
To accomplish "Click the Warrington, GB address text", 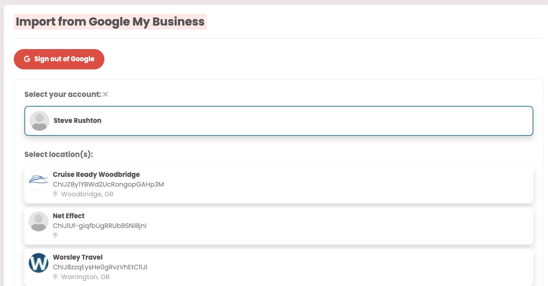I will click(x=85, y=277).
